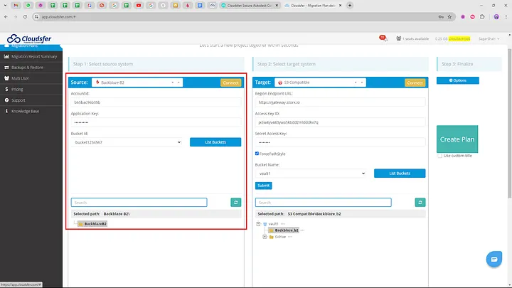
Task: Open the Bucket Name dropdown
Action: [x=311, y=174]
